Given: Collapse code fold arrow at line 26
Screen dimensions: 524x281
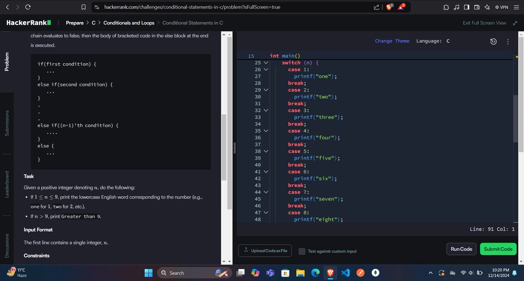Looking at the screenshot, I should click(x=265, y=69).
